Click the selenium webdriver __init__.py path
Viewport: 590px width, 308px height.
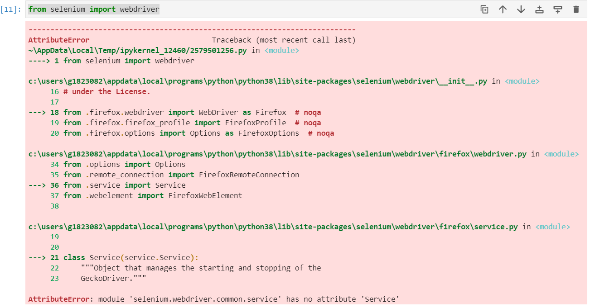258,81
